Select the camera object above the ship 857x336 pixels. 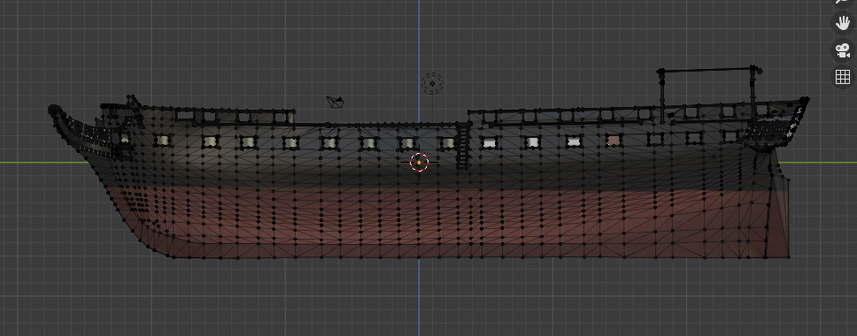[x=336, y=102]
